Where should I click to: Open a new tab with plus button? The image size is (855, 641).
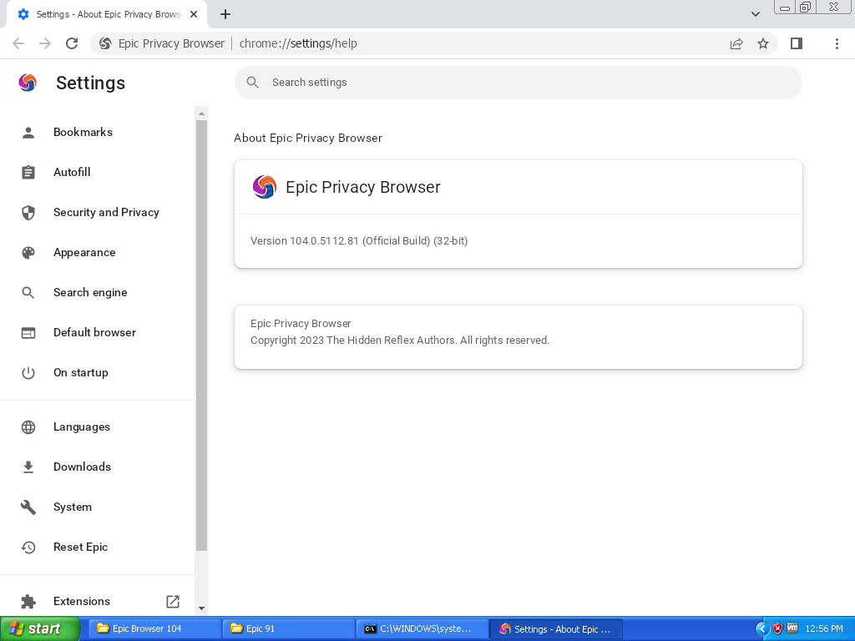click(225, 14)
